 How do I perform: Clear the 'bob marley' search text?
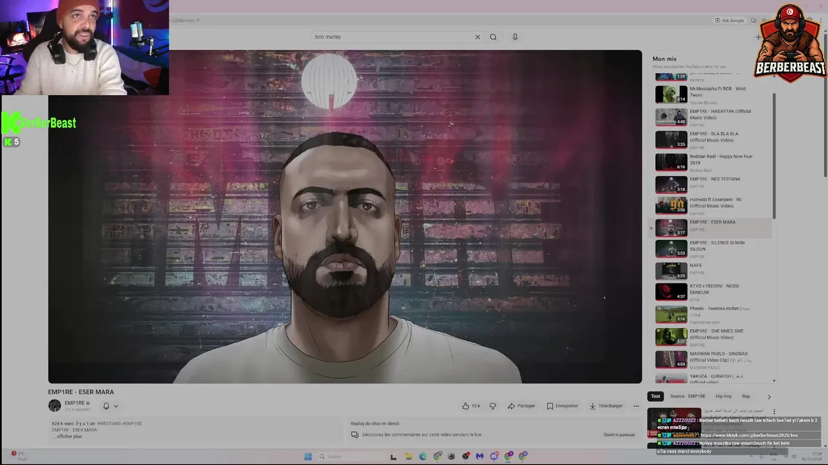coord(477,37)
